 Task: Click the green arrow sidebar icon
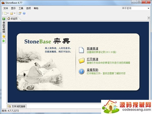click(4, 41)
